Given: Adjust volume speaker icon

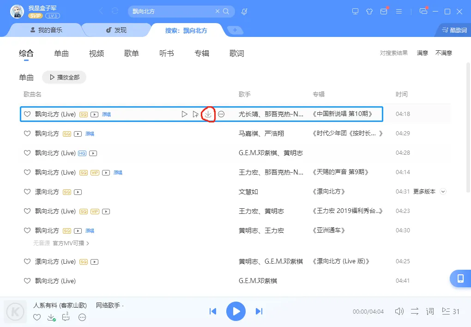Looking at the screenshot, I should pyautogui.click(x=399, y=311).
